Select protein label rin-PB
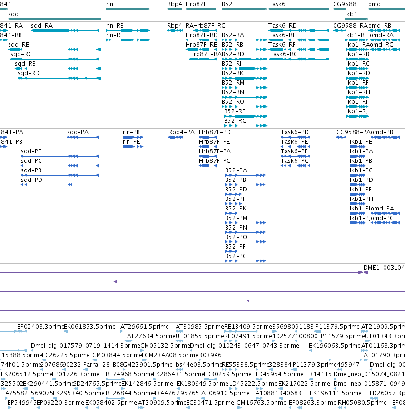 click(131, 132)
